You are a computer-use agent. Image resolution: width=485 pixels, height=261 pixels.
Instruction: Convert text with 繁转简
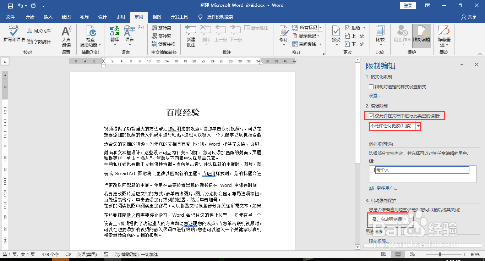click(x=162, y=28)
